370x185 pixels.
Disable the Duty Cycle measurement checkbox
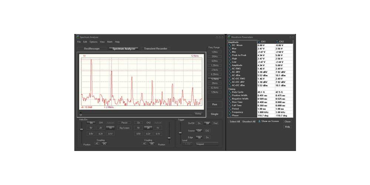coord(229,92)
